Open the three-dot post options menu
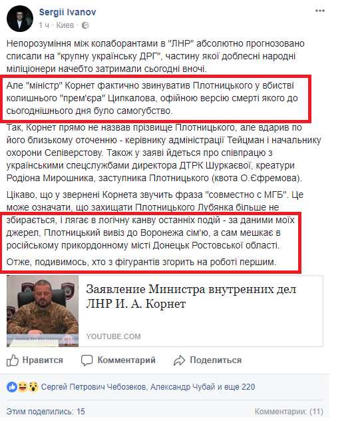 320,11
